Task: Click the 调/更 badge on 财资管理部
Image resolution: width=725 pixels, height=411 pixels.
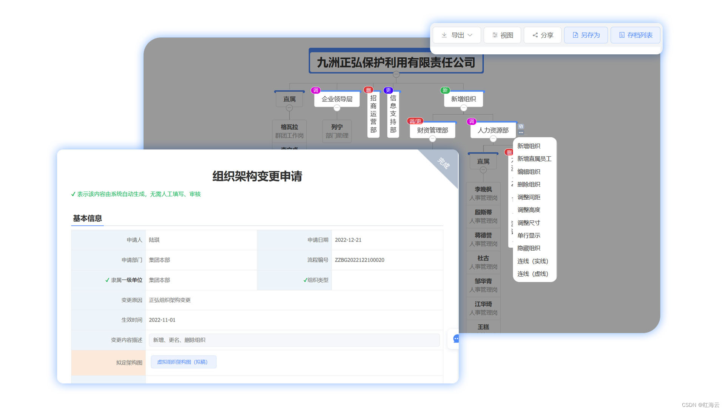Action: 415,121
